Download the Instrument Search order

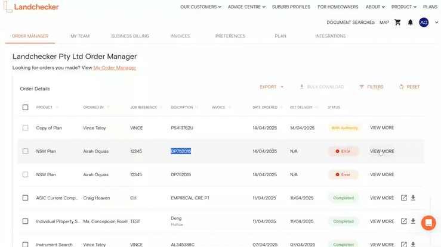coord(413,244)
